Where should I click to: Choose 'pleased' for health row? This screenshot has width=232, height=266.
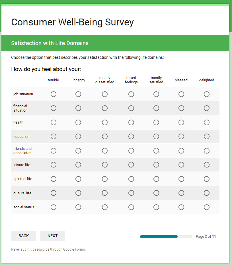(x=181, y=122)
